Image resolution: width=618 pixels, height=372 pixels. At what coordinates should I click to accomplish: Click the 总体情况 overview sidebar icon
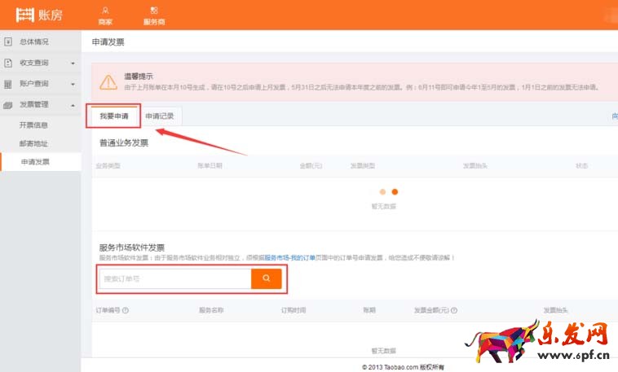point(8,42)
